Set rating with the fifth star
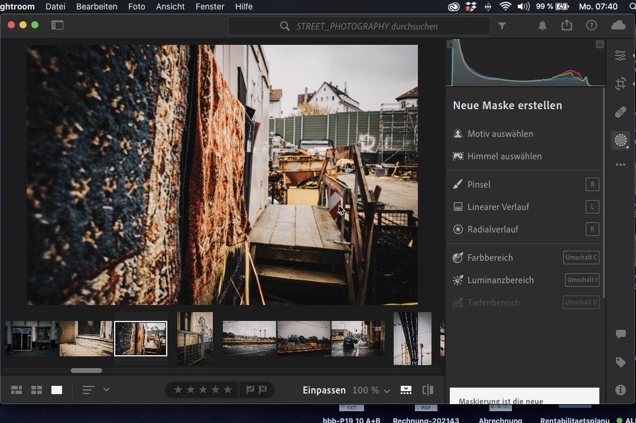The image size is (636, 423). click(x=228, y=390)
